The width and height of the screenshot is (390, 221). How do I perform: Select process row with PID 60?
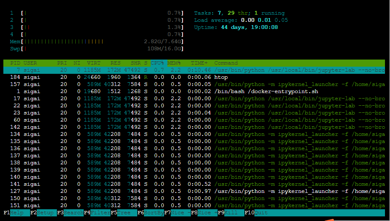tap(194, 120)
